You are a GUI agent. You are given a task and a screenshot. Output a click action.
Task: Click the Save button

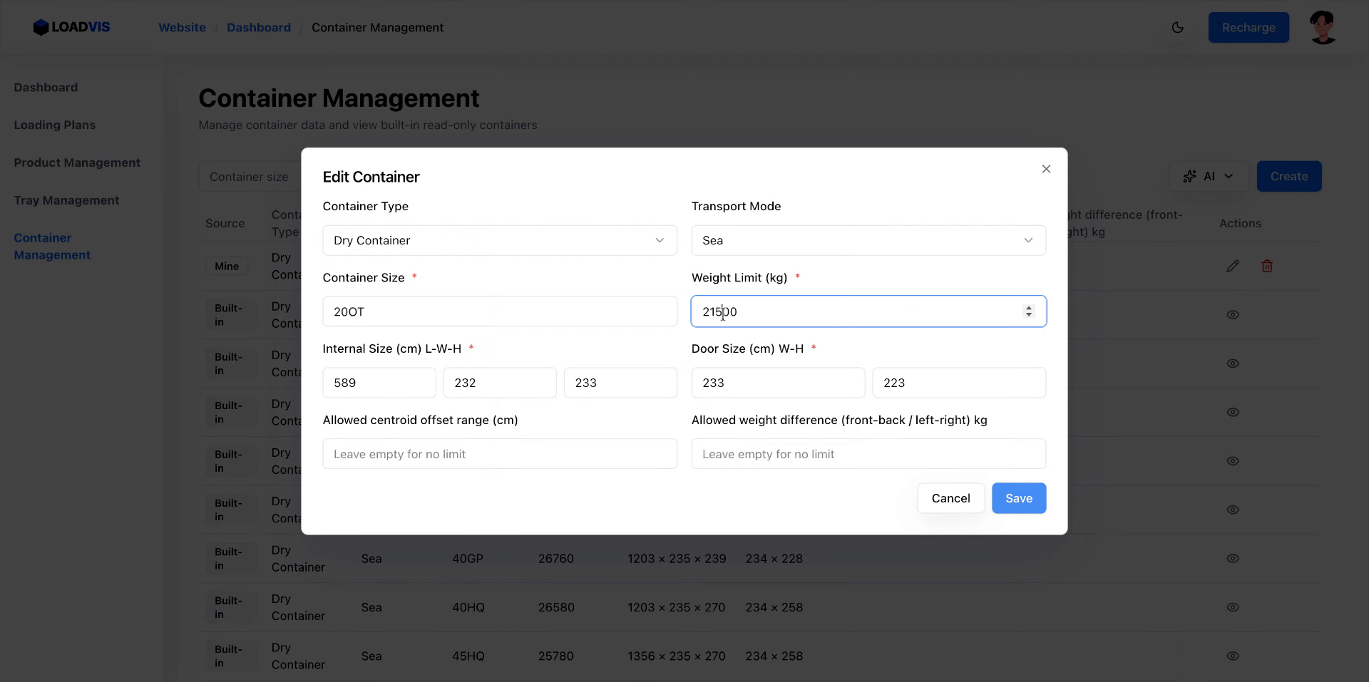pos(1018,498)
